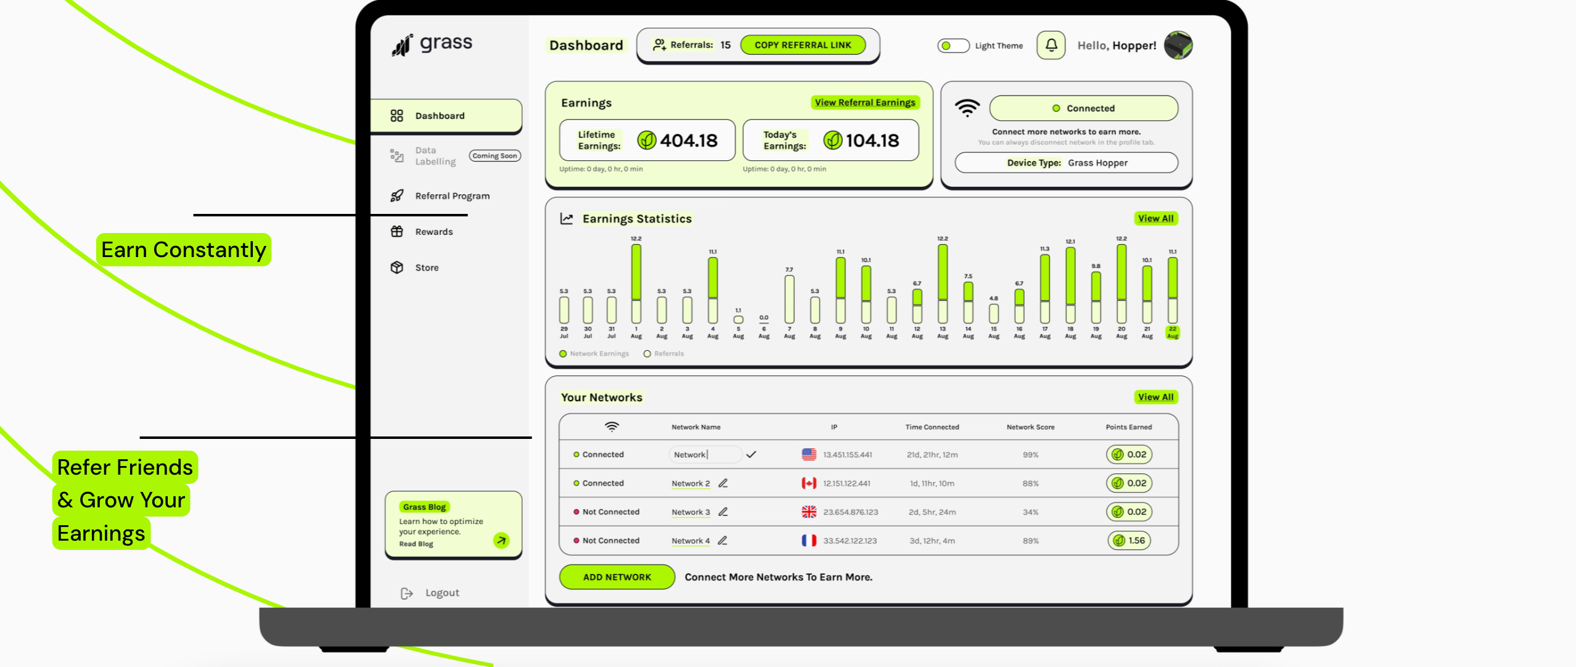Click the Store box icon
Screen dimensions: 1576x667
point(396,268)
